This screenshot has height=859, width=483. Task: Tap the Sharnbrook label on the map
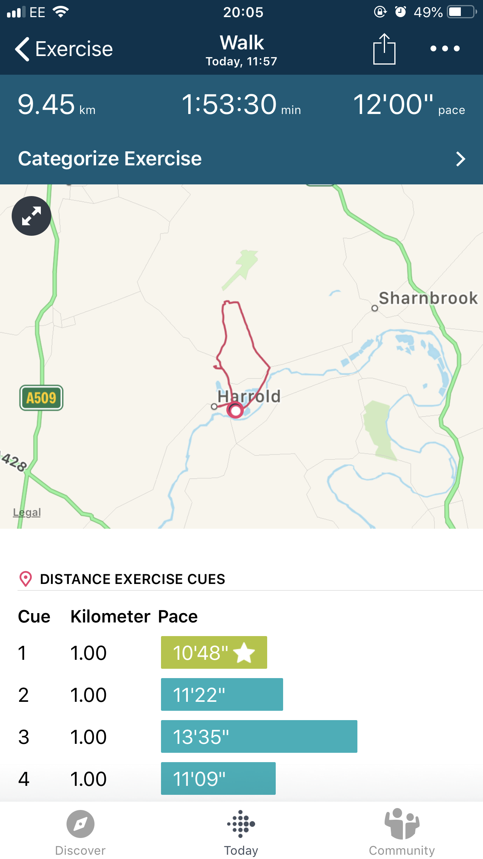(x=428, y=298)
